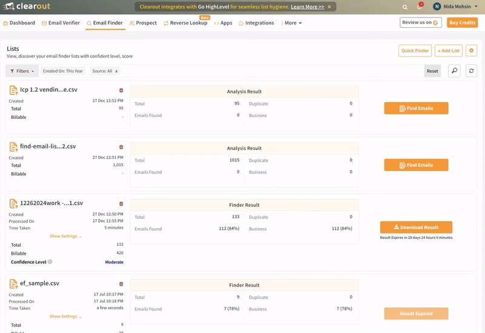Screen dimensions: 485x333
Task: Click the Lists heading
Action: [x=13, y=49]
